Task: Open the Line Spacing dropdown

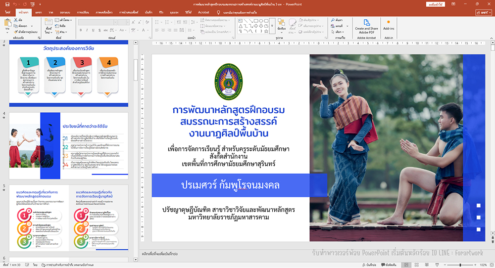Action: [x=194, y=22]
